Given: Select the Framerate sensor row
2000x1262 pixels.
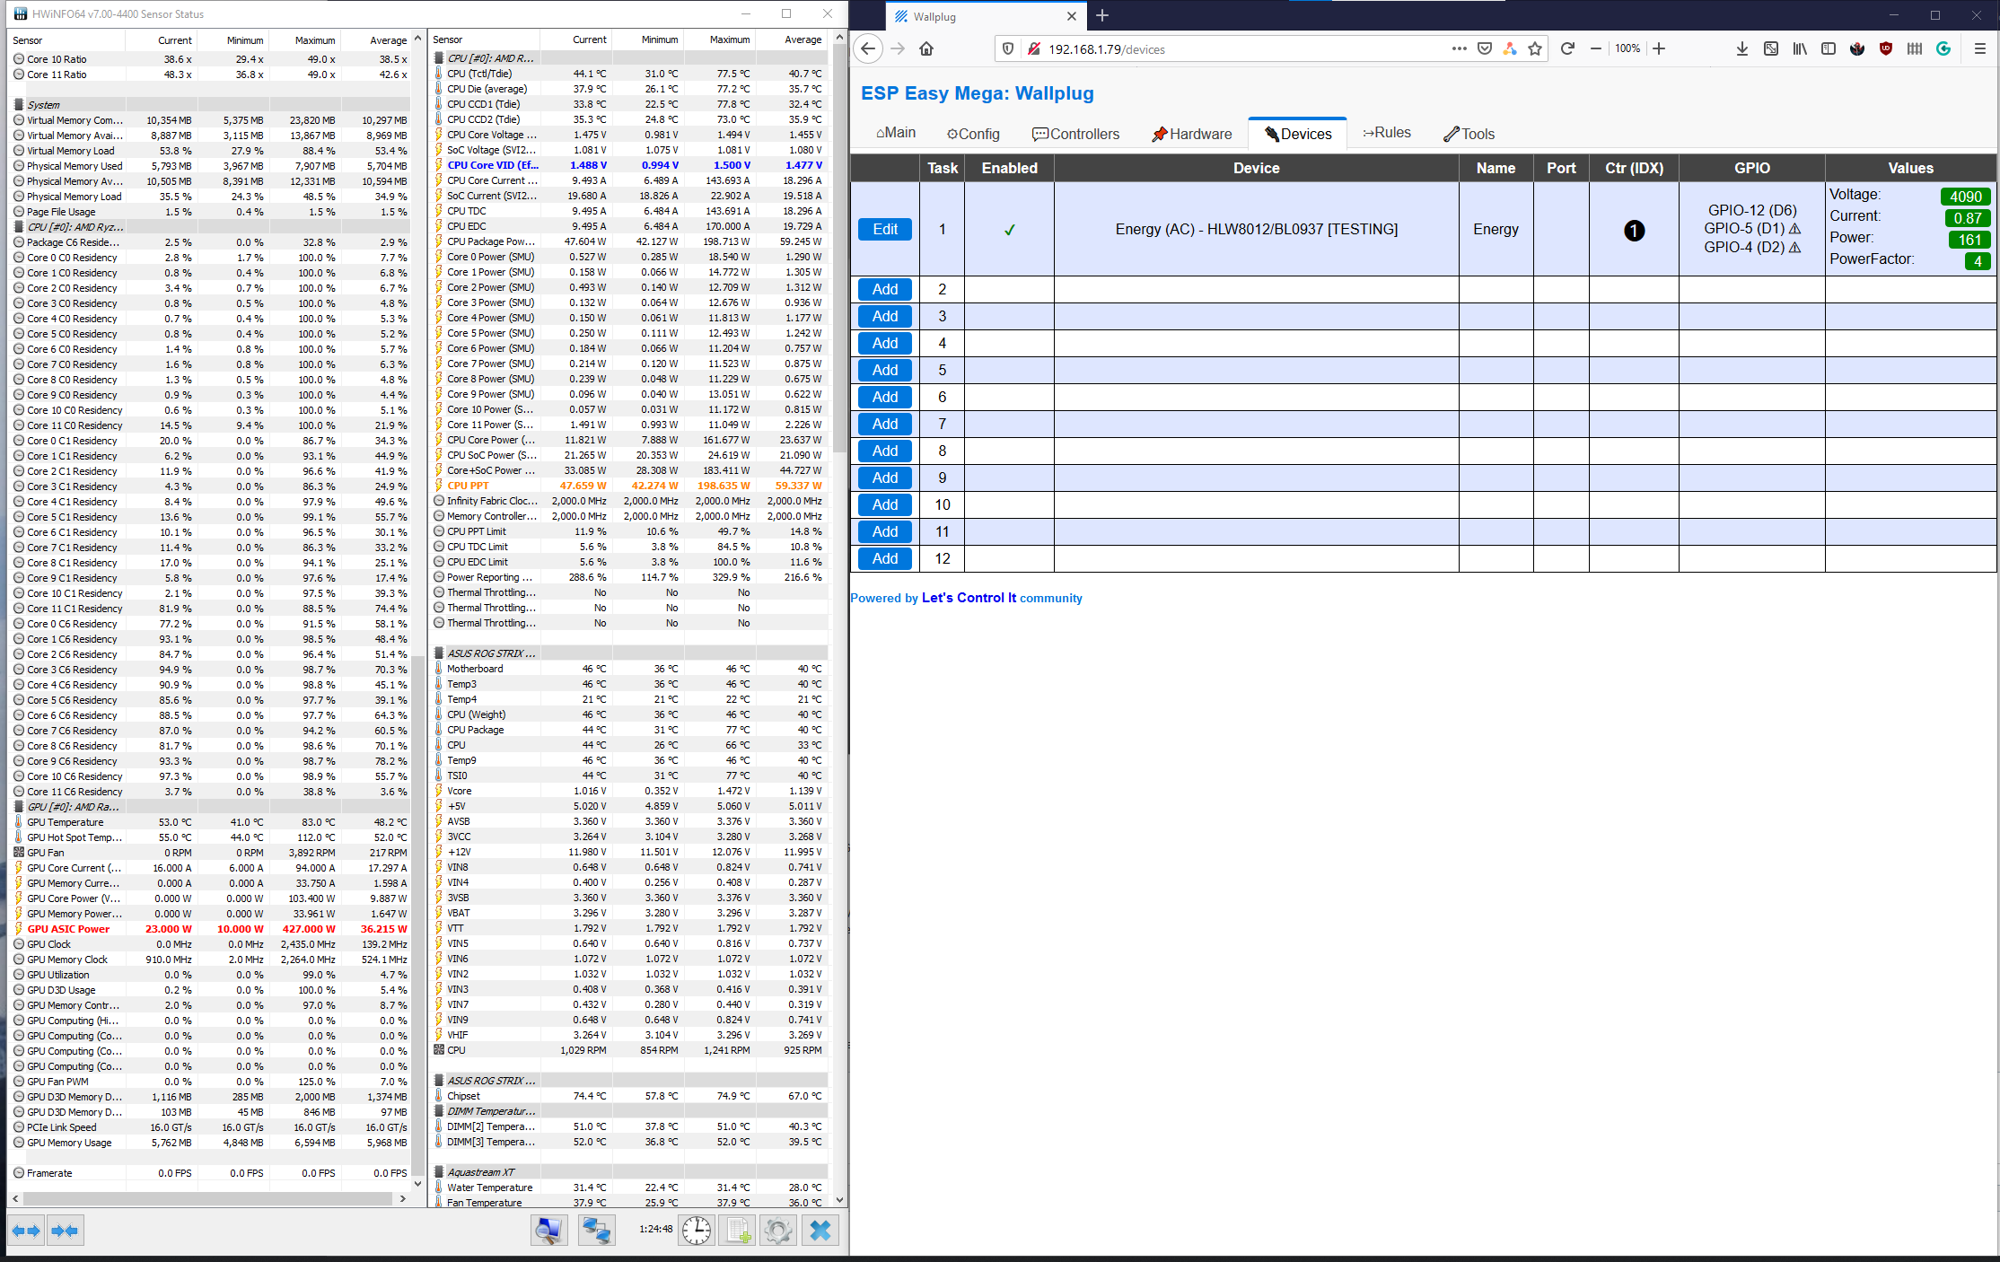Looking at the screenshot, I should pyautogui.click(x=211, y=1173).
